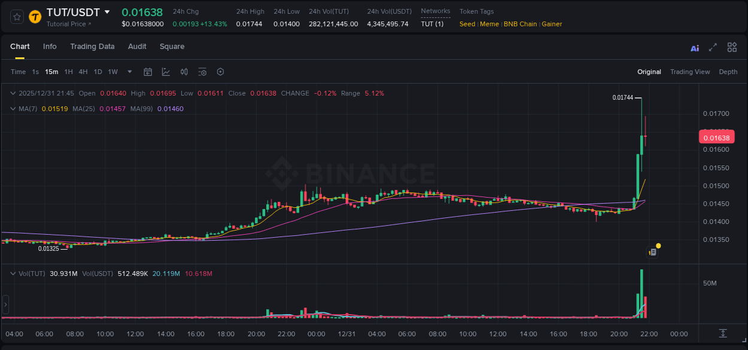
Task: Launch the Ai assistant icon
Action: 694,47
